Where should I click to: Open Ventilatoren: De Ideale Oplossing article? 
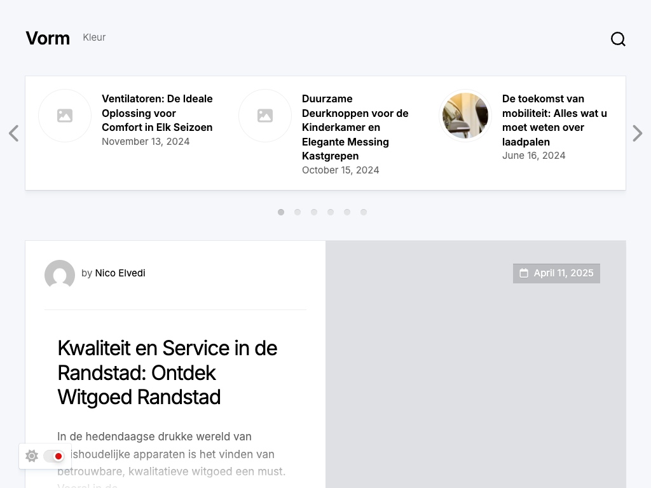(x=157, y=113)
